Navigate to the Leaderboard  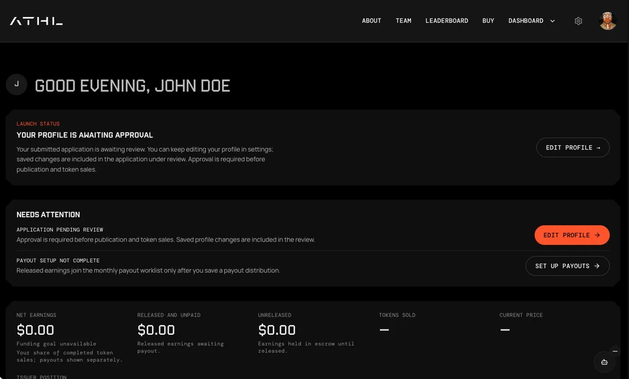pos(447,21)
